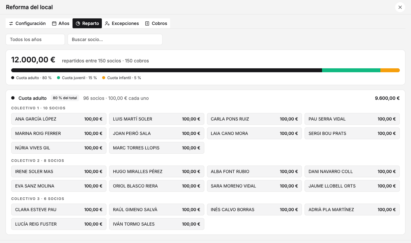Click the orange Cuota infantil bar segment

point(390,70)
